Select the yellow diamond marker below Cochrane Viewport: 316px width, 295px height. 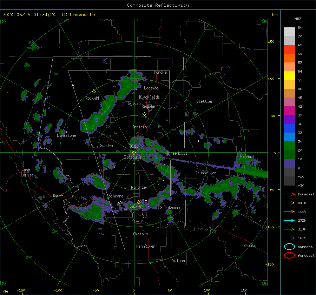pos(120,202)
